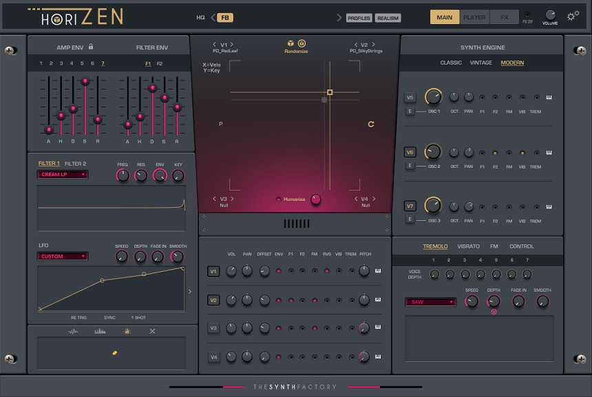
Task: Select the next V3 sound with right chevron
Action: click(x=232, y=198)
